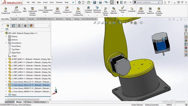The width and height of the screenshot is (188, 106).
Task: Open the Options gear icon
Action: pyautogui.click(x=125, y=2)
